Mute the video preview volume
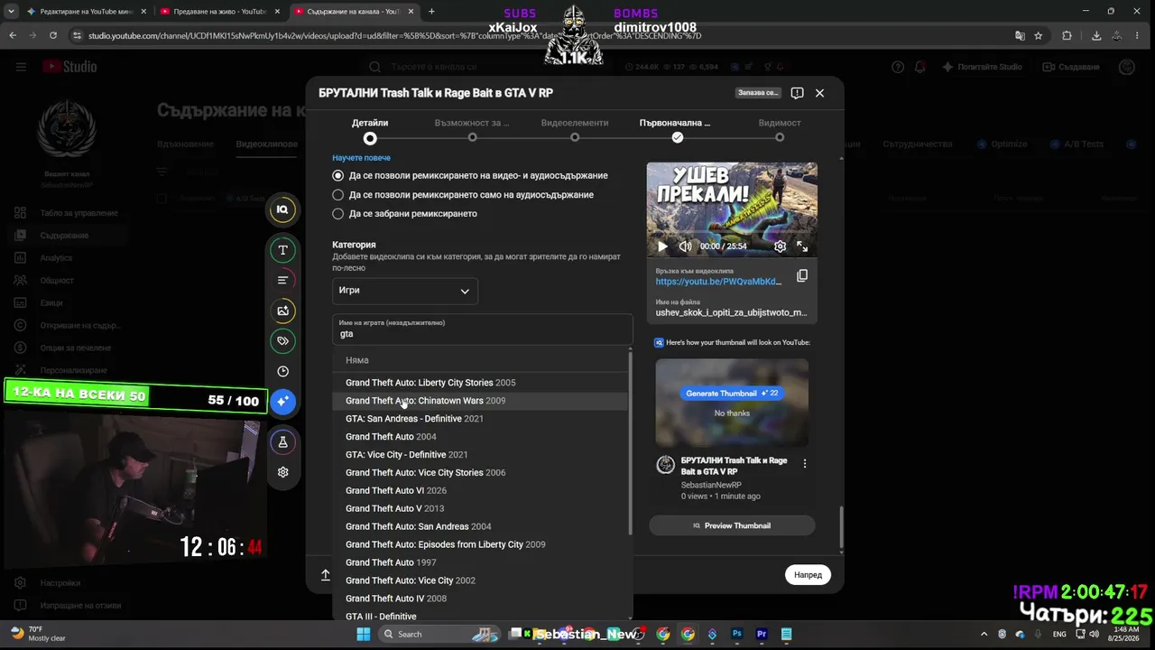The image size is (1155, 650). (685, 246)
